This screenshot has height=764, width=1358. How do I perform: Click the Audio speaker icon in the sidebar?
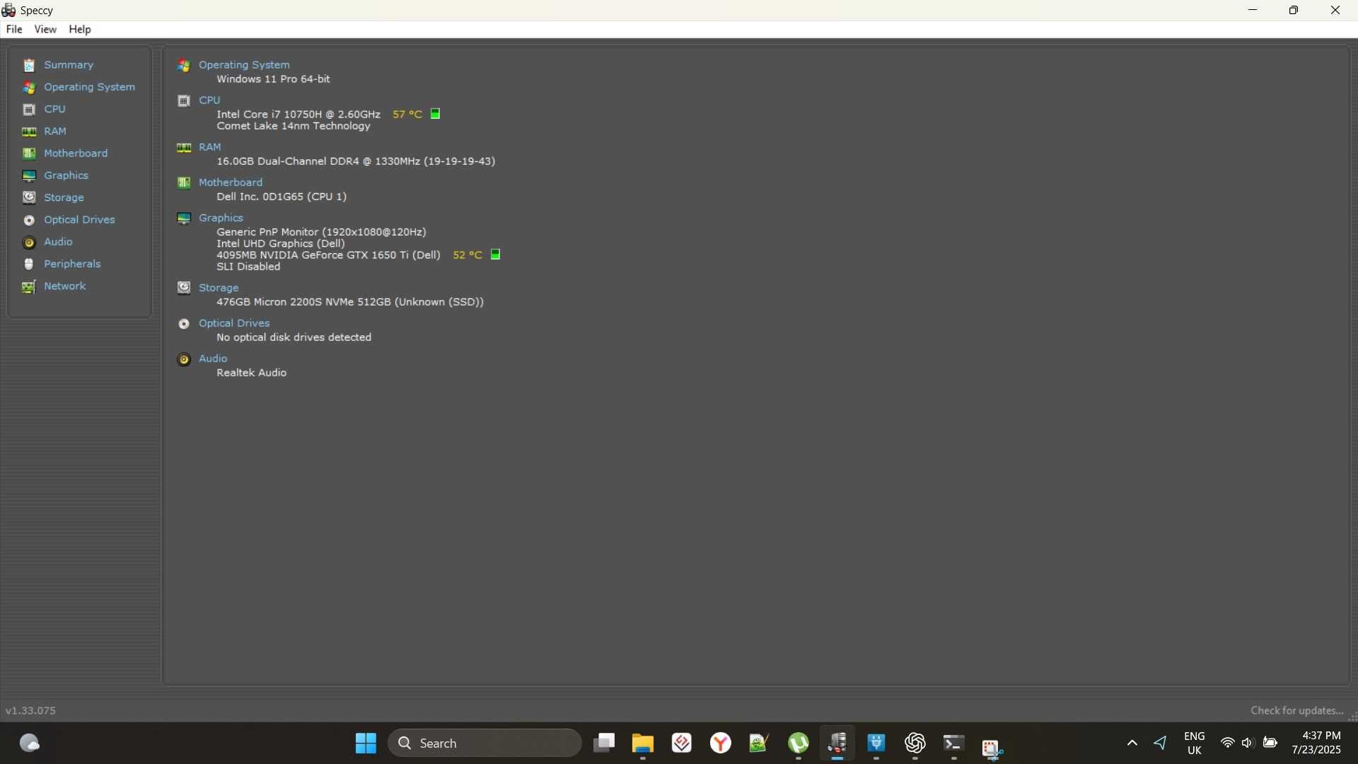click(29, 243)
